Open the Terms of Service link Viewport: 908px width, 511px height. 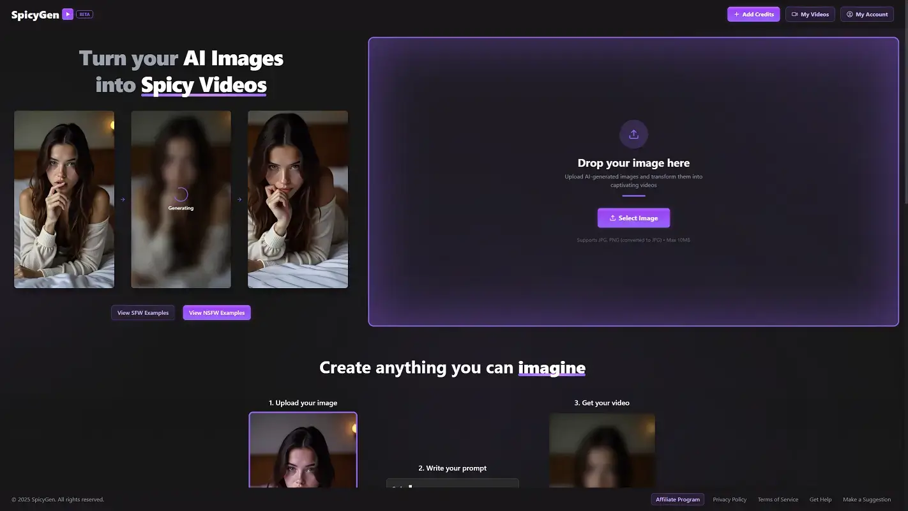[x=778, y=500]
